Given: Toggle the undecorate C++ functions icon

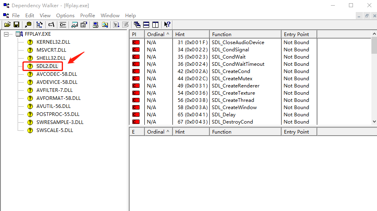Looking at the screenshot, I should [x=63, y=24].
